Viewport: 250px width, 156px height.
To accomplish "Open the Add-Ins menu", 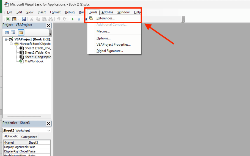I will (x=107, y=12).
